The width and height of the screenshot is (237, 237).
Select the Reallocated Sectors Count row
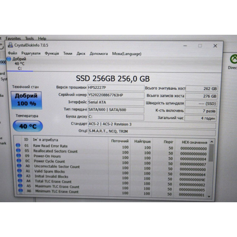(x=111, y=152)
